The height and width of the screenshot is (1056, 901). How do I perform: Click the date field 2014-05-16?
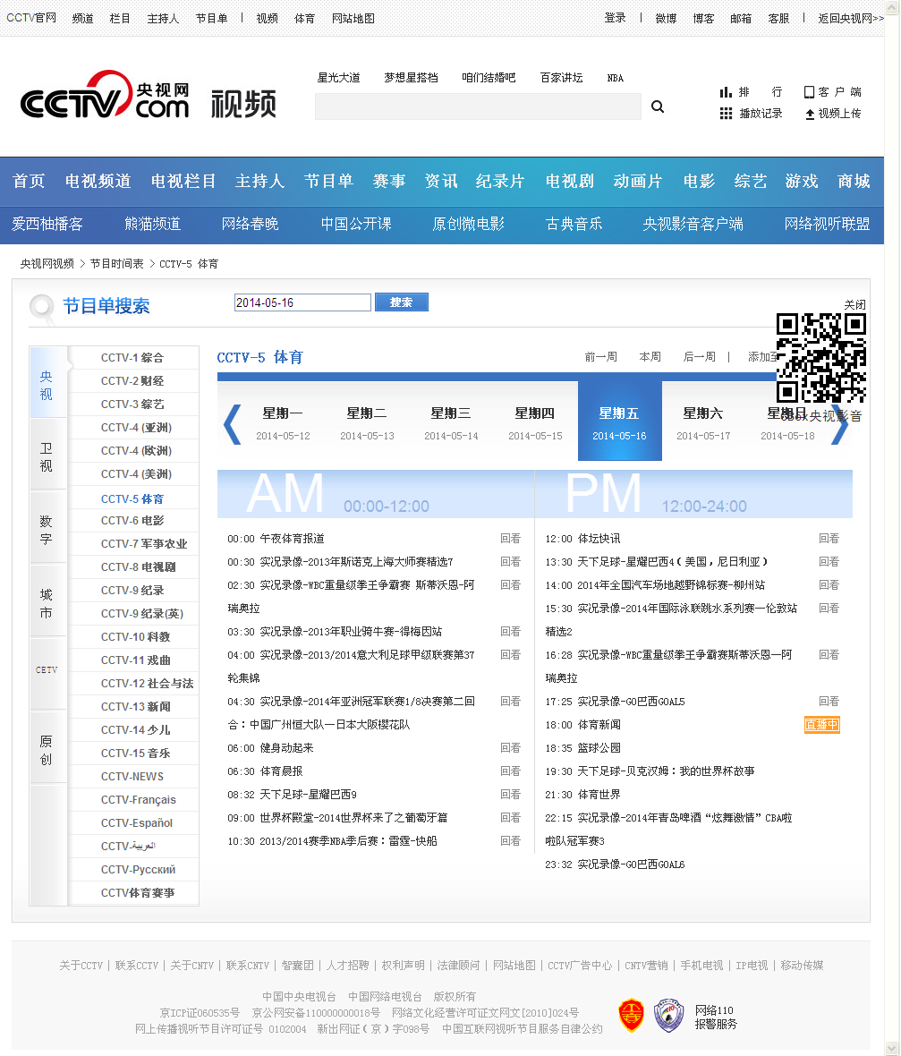point(302,302)
